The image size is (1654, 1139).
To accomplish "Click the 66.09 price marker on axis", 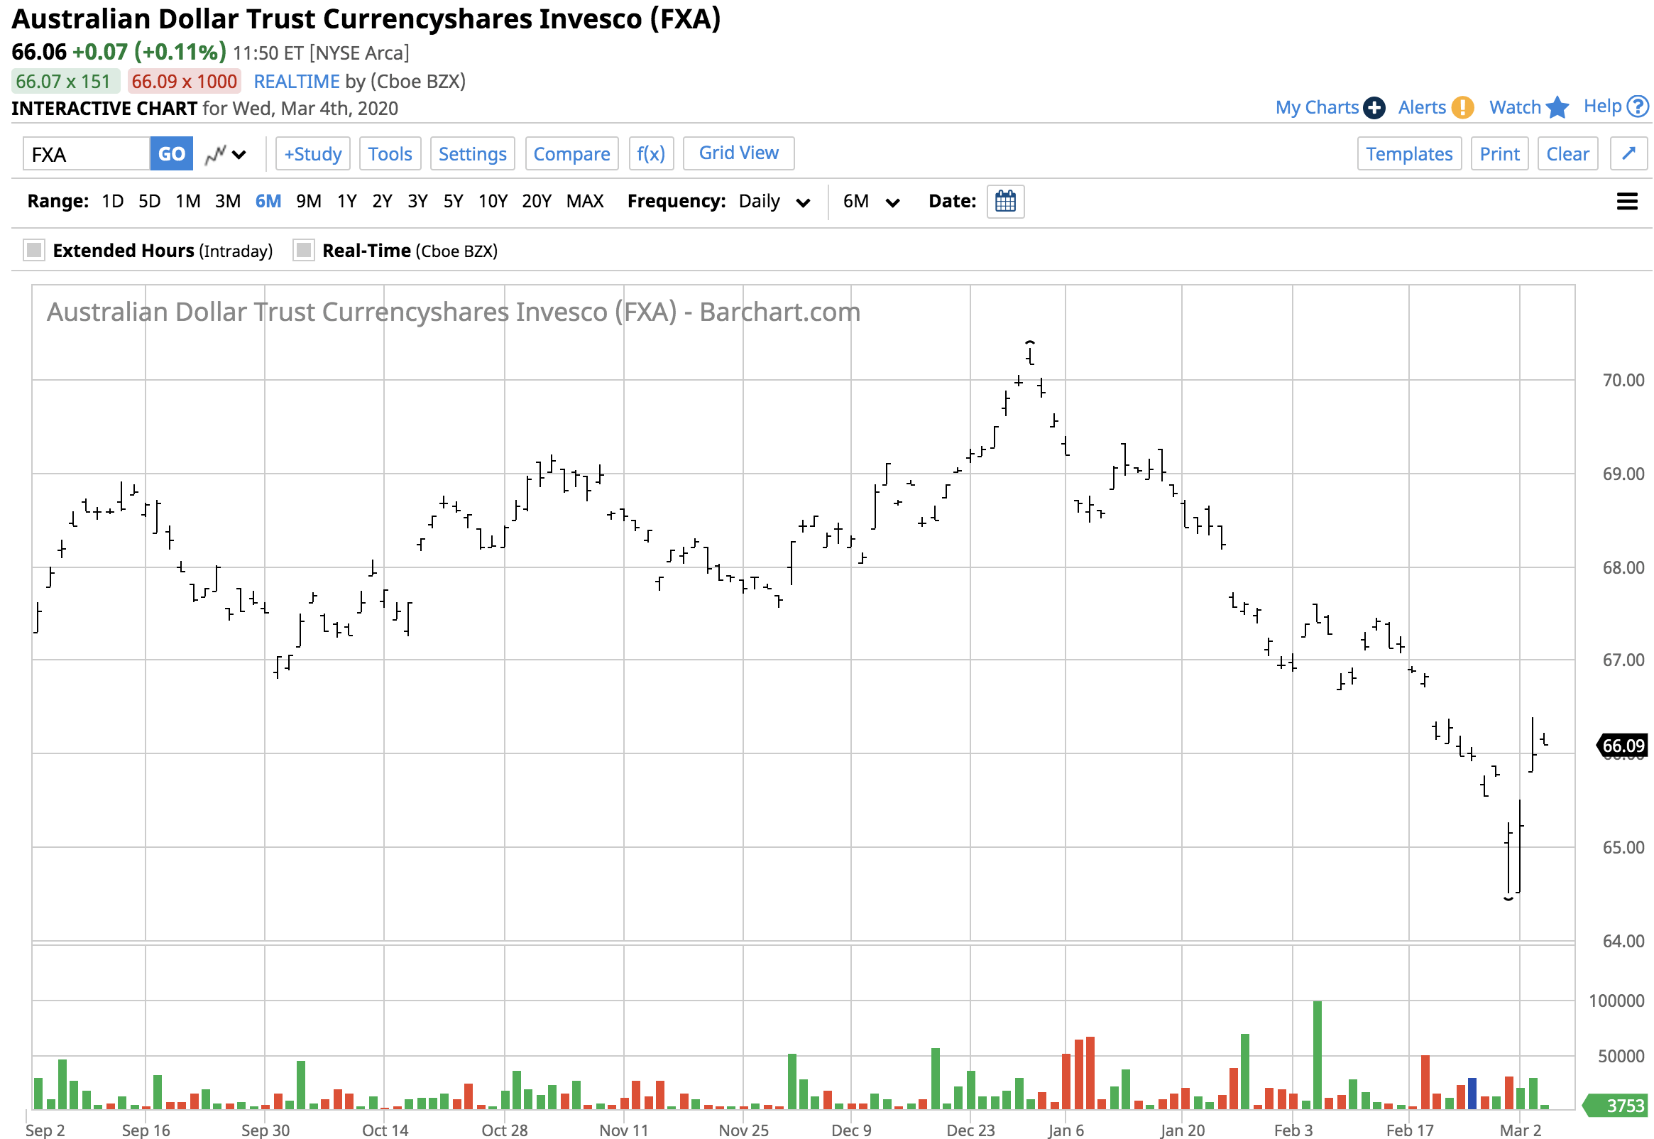I will [1621, 746].
